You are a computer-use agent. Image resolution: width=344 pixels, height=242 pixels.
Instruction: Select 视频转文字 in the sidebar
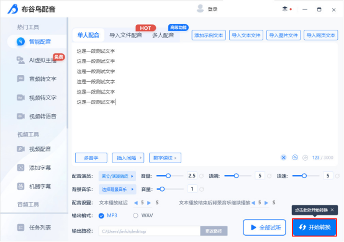coord(37,97)
